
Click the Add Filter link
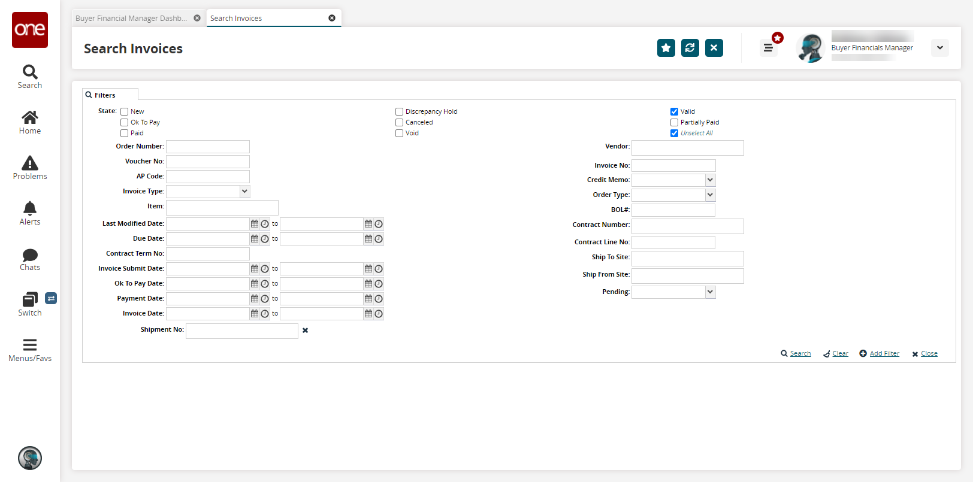(x=884, y=354)
